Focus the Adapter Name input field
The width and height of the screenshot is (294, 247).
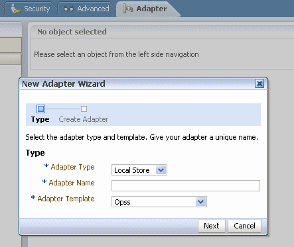point(186,185)
